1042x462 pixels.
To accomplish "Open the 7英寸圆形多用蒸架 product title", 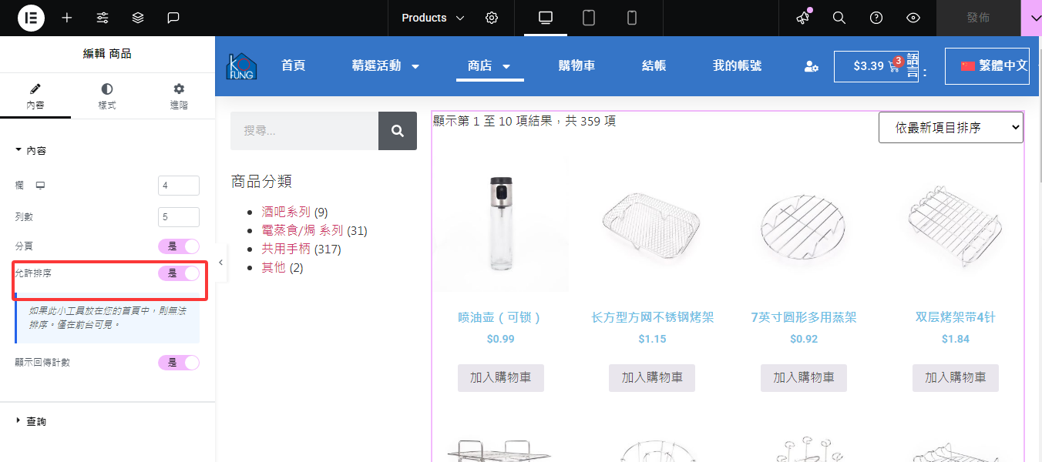I will click(x=804, y=317).
